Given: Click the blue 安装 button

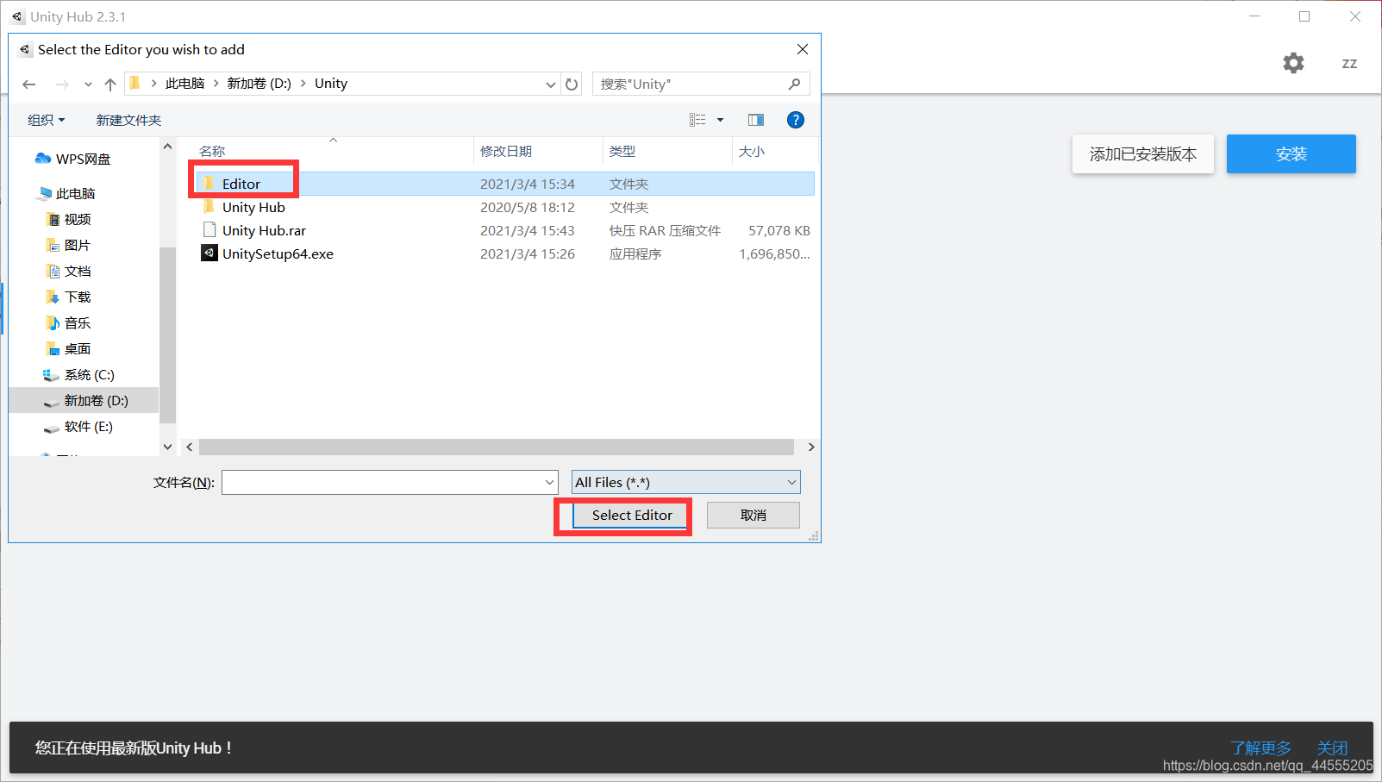Looking at the screenshot, I should coord(1291,153).
